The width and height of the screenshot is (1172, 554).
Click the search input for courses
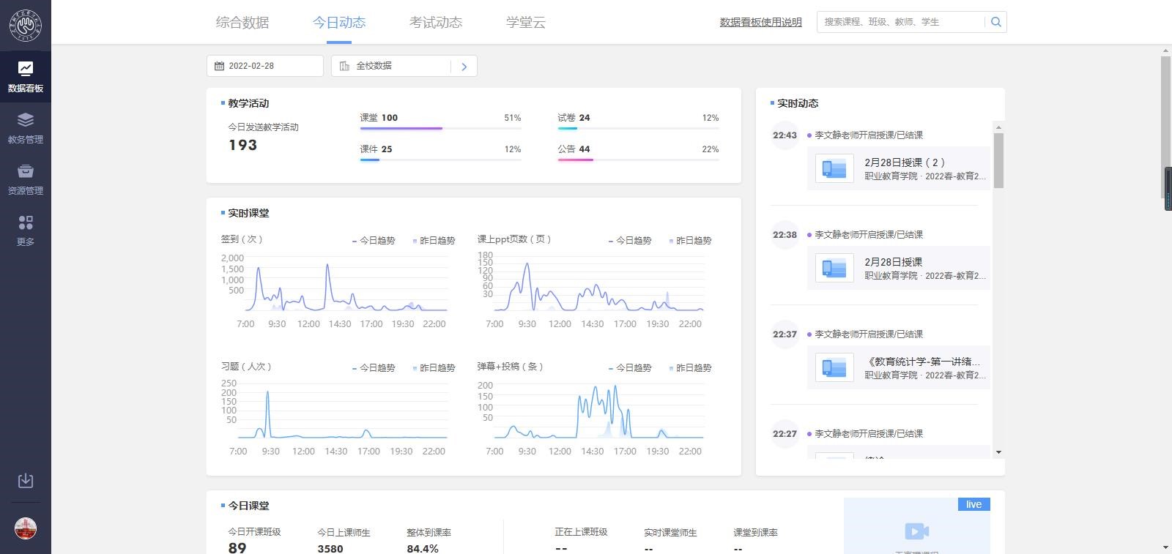point(901,22)
